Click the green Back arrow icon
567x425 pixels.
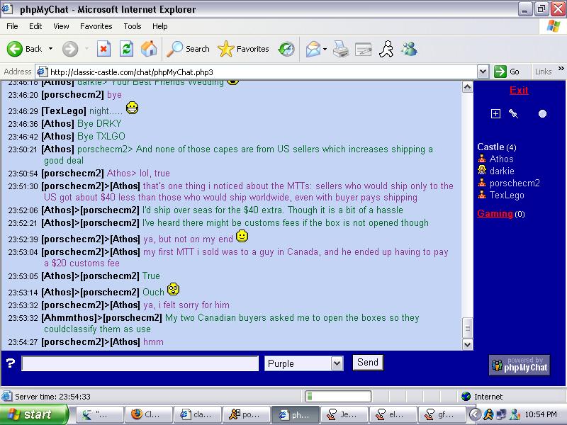[x=14, y=49]
